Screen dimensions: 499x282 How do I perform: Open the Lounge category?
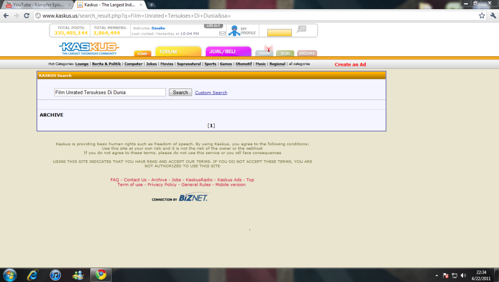82,64
